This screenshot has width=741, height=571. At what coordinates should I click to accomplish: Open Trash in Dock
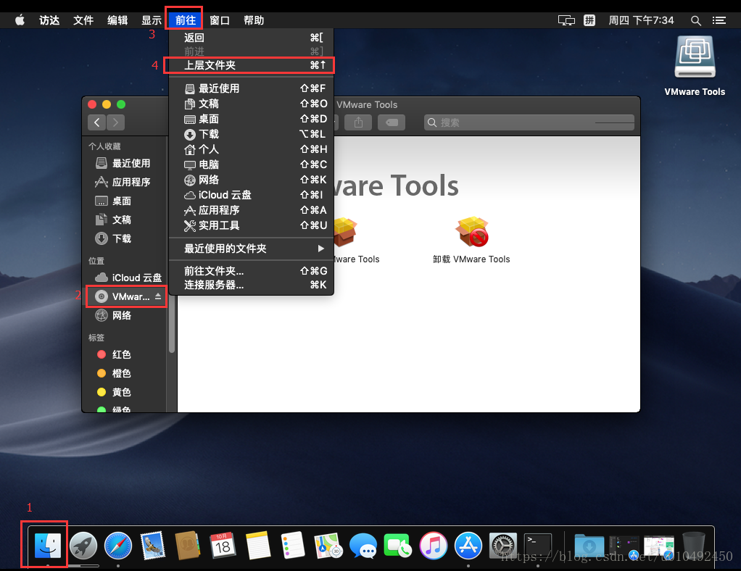pyautogui.click(x=694, y=546)
